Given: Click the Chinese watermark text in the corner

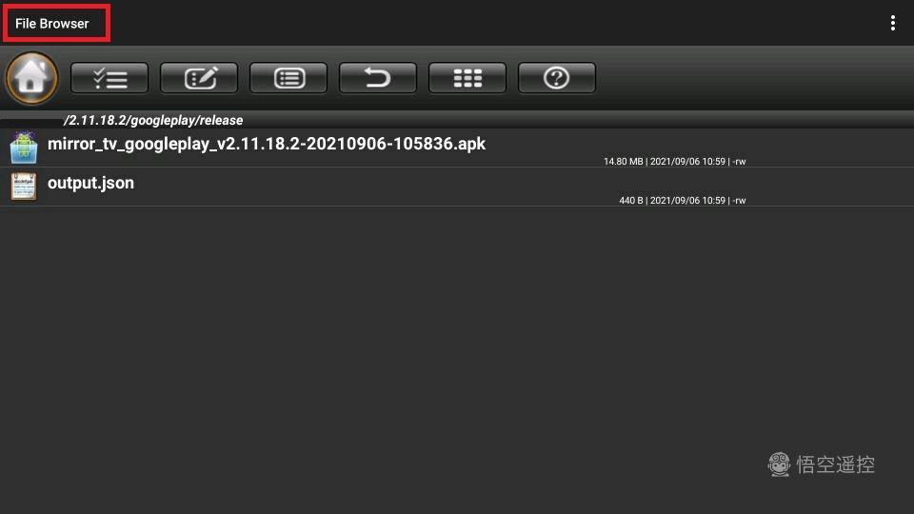Looking at the screenshot, I should click(x=835, y=465).
